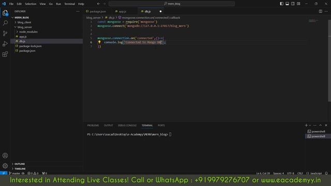Screen dimensions: 331x186
Task: Open the Edit menu
Action: (x=19, y=4)
